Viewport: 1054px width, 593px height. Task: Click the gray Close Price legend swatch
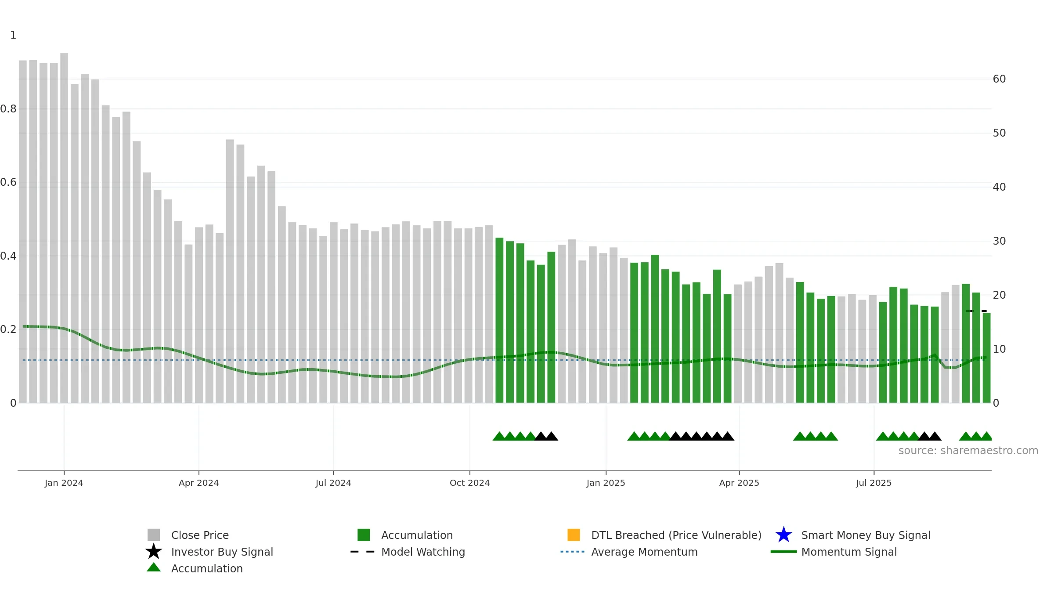pyautogui.click(x=154, y=535)
